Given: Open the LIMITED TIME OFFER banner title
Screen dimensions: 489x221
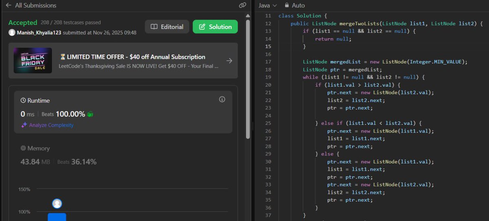Looking at the screenshot, I should tap(132, 57).
